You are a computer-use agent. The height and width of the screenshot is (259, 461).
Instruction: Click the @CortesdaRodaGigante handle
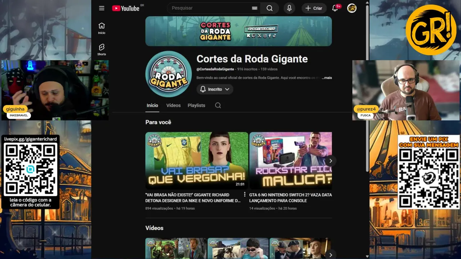[x=215, y=69]
